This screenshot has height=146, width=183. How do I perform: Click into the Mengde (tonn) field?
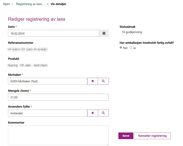tap(58, 97)
